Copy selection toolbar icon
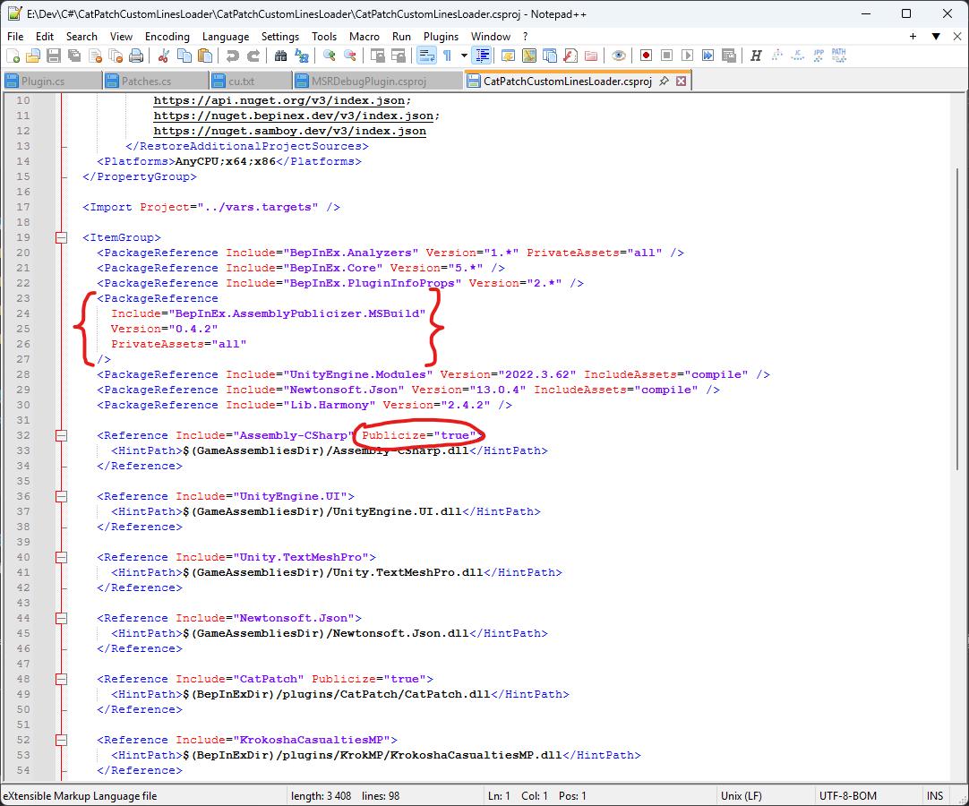Screen dimensions: 969x806 pos(184,56)
